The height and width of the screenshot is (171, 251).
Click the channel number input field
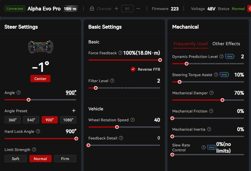click(x=127, y=9)
